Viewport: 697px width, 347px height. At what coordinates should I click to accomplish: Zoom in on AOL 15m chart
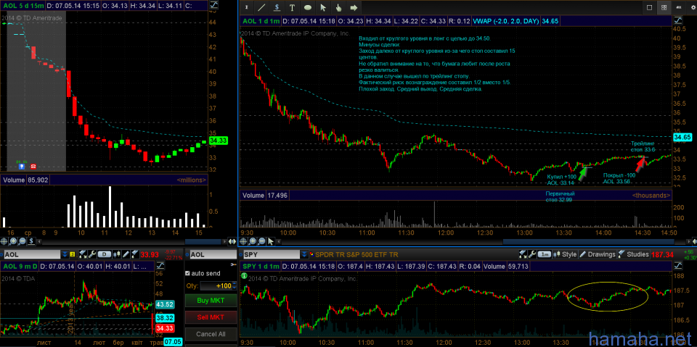pos(13,241)
